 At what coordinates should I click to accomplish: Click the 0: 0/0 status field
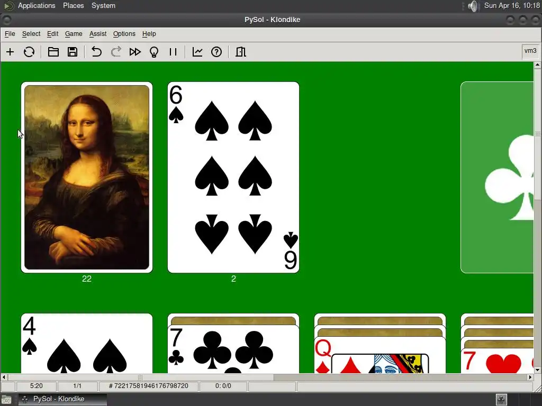click(x=223, y=386)
